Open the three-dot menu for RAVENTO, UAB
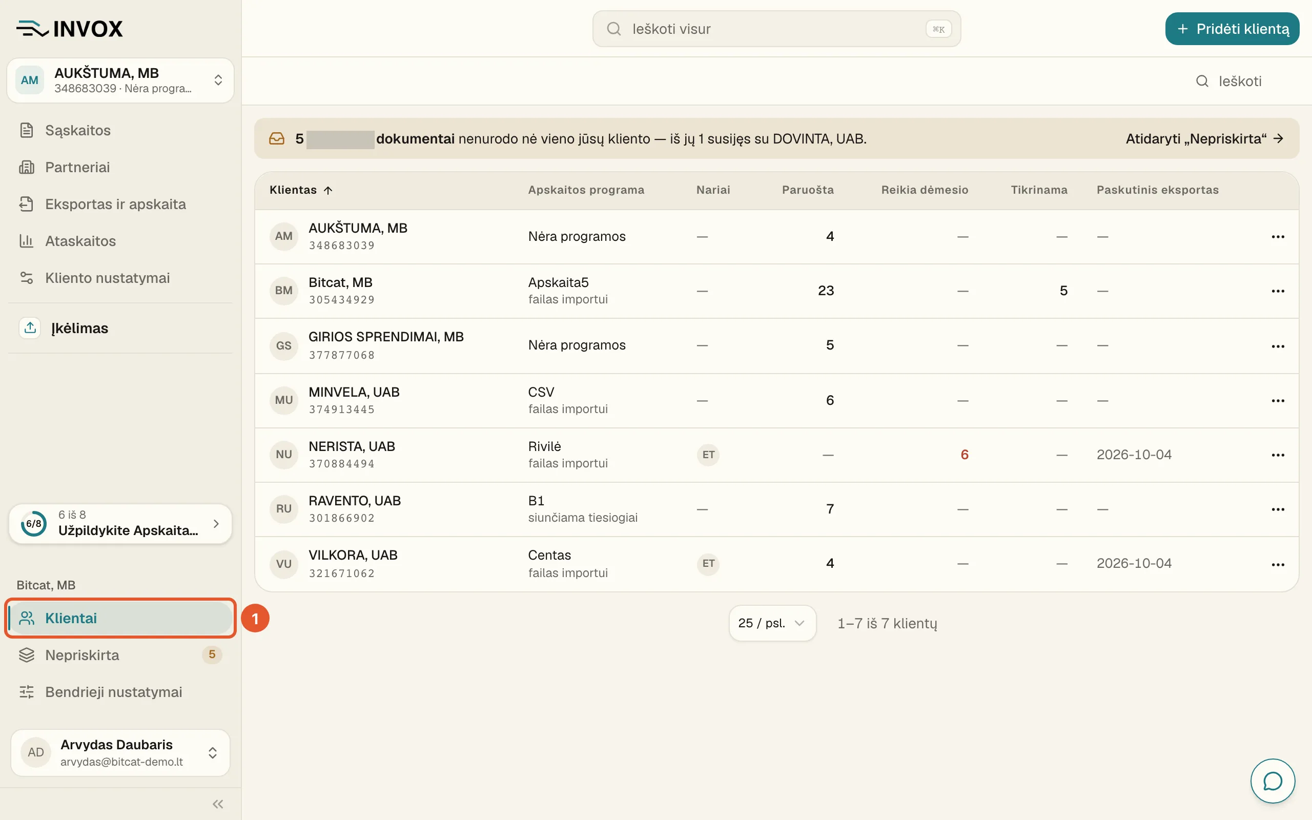The height and width of the screenshot is (820, 1312). 1278,509
